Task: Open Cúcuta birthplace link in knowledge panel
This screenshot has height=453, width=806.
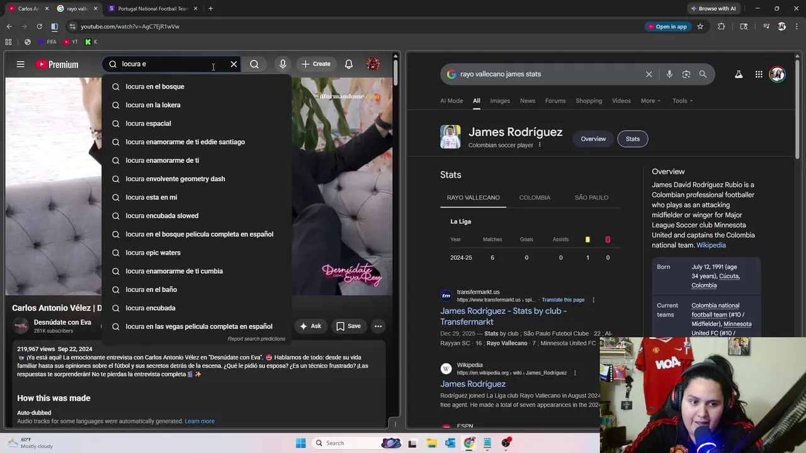Action: tap(729, 276)
